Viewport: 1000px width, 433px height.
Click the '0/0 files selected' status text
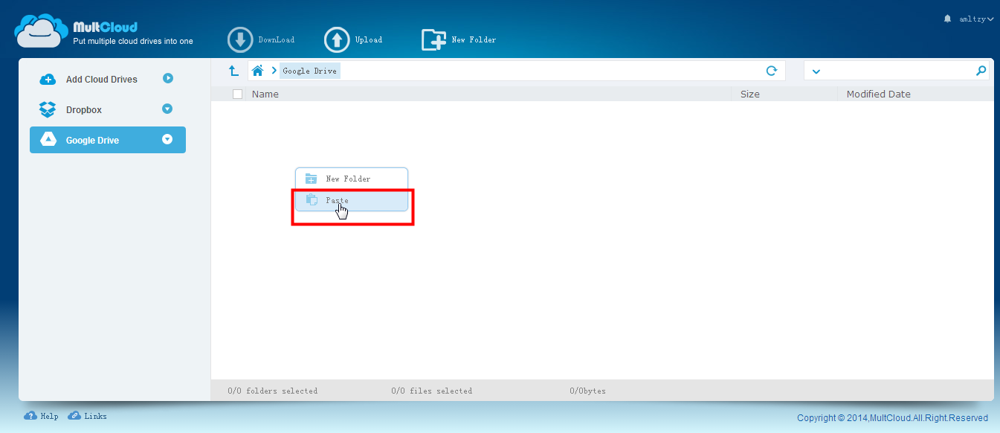[x=432, y=391]
